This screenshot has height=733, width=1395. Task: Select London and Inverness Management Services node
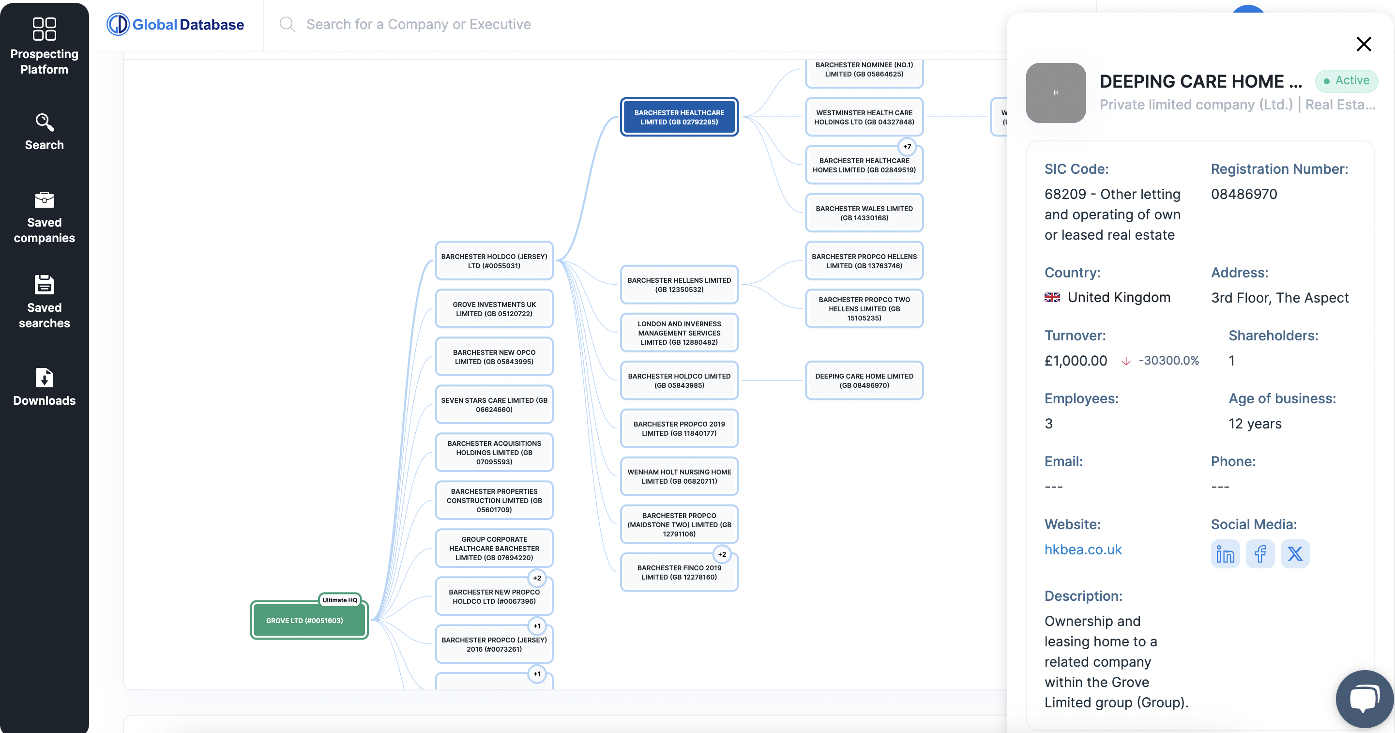tap(679, 333)
